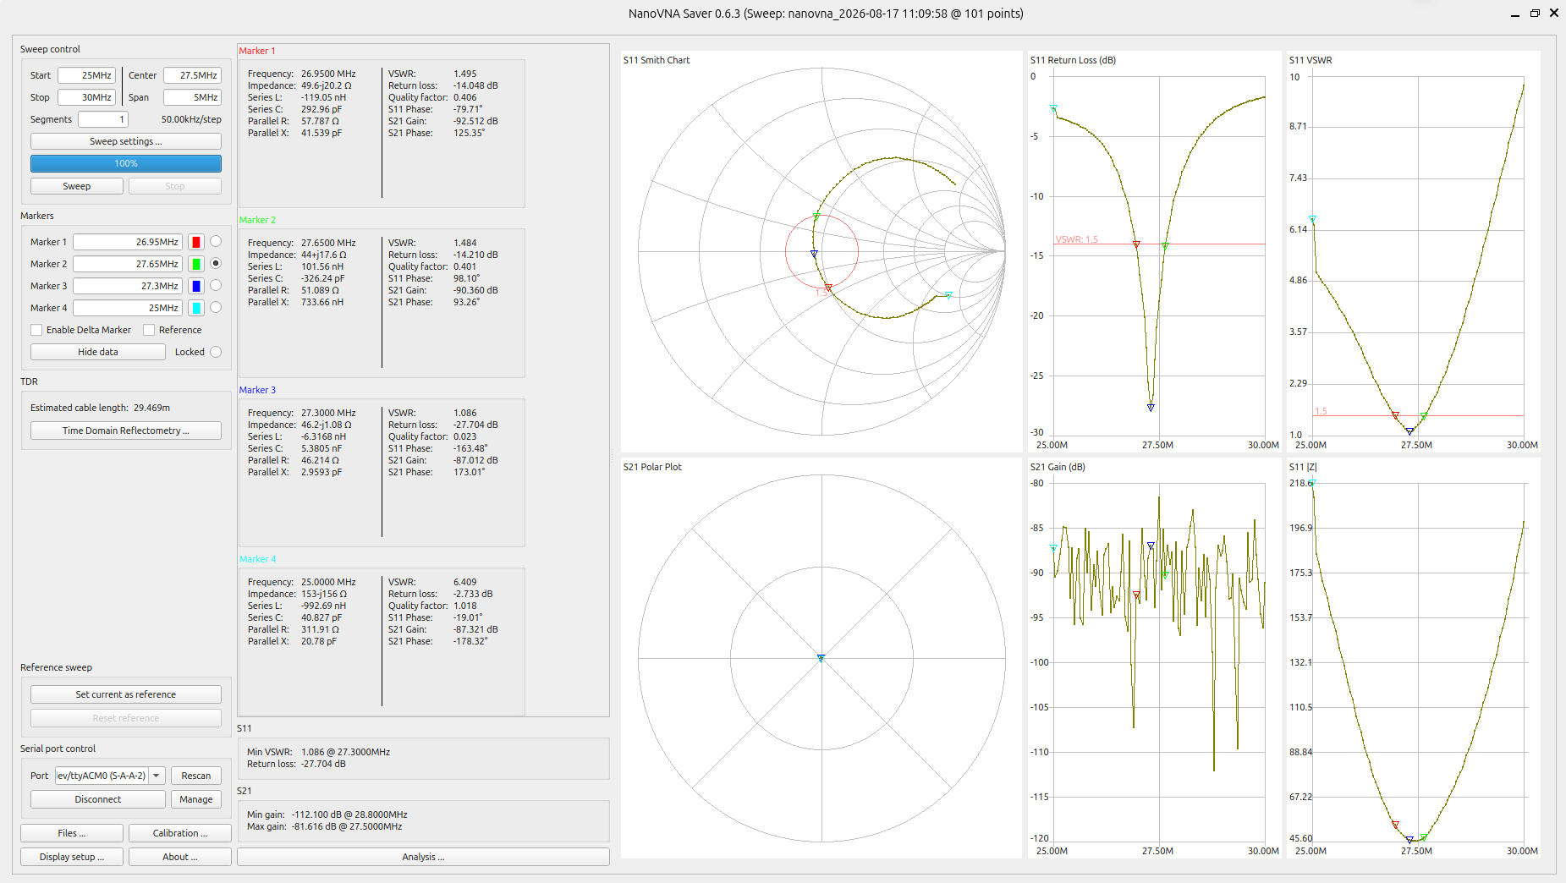The height and width of the screenshot is (883, 1566).
Task: Tick the Reference checkbox
Action: pos(149,330)
